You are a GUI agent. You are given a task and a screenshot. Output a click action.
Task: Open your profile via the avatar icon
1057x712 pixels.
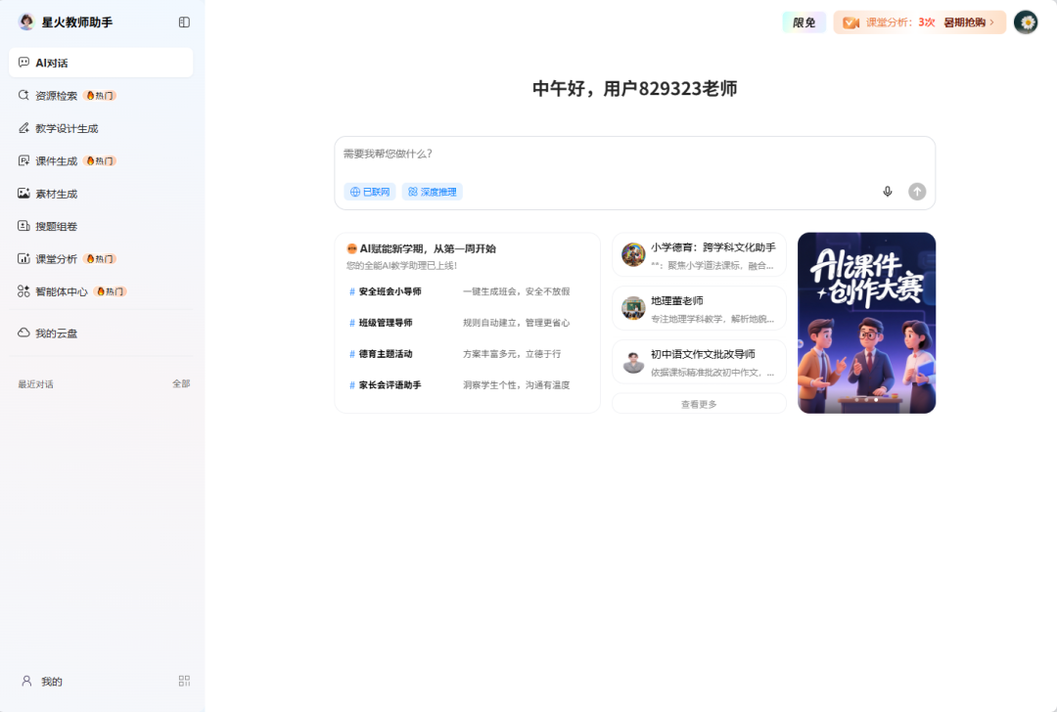[x=1025, y=22]
